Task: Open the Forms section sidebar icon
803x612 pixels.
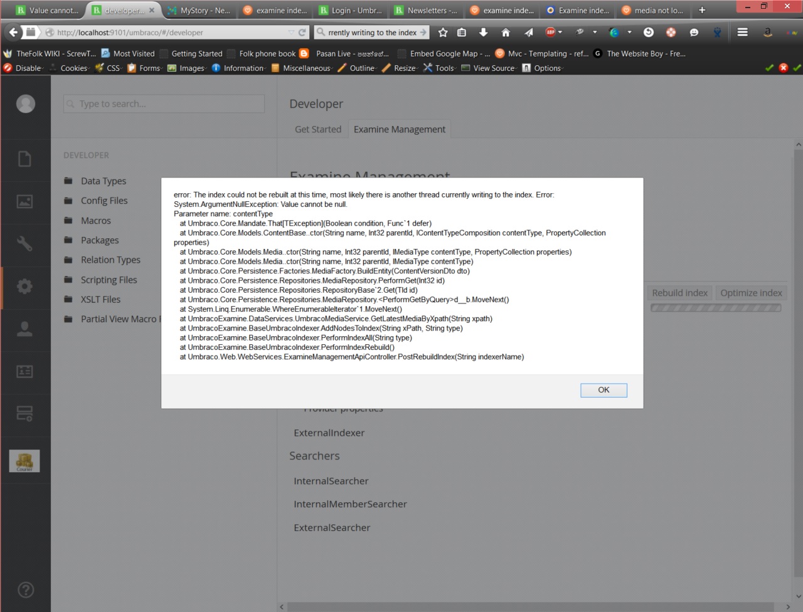Action: tap(24, 414)
